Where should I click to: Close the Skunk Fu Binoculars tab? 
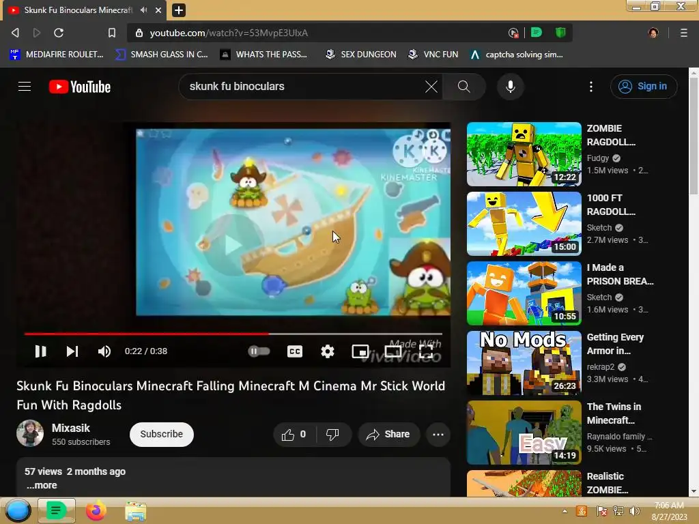tap(158, 10)
